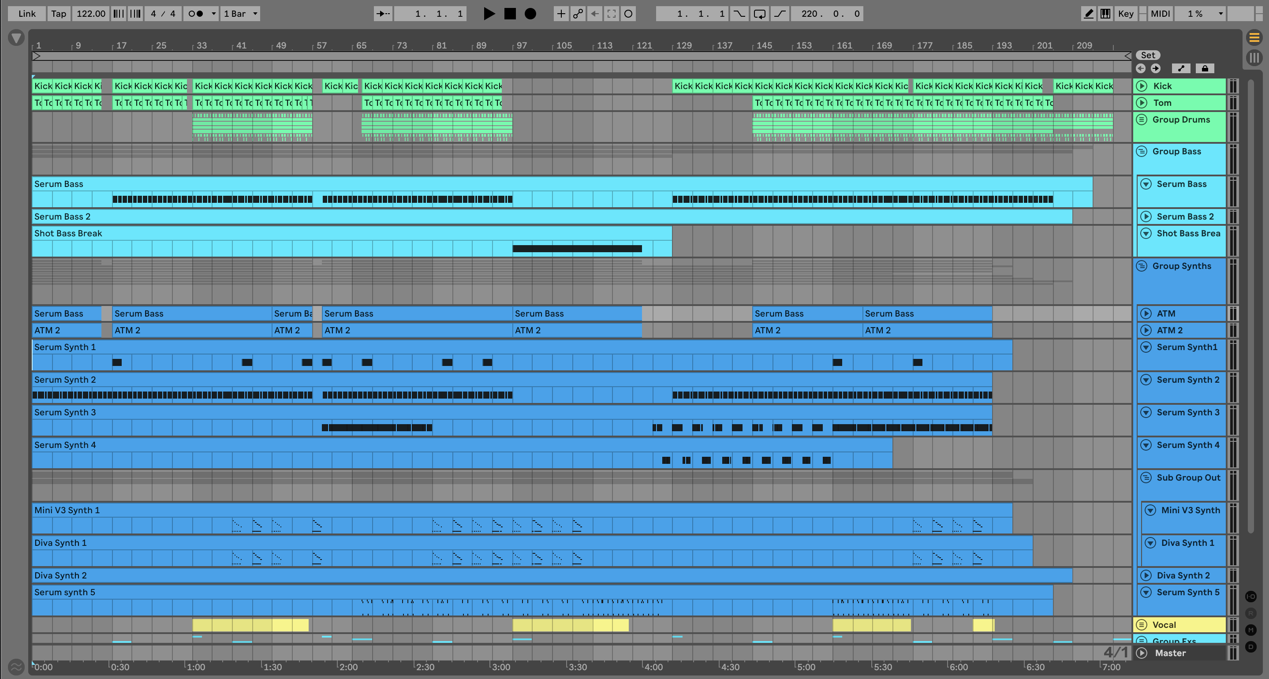Click the Lock Envelopes padlock icon
1269x679 pixels.
(x=1205, y=68)
